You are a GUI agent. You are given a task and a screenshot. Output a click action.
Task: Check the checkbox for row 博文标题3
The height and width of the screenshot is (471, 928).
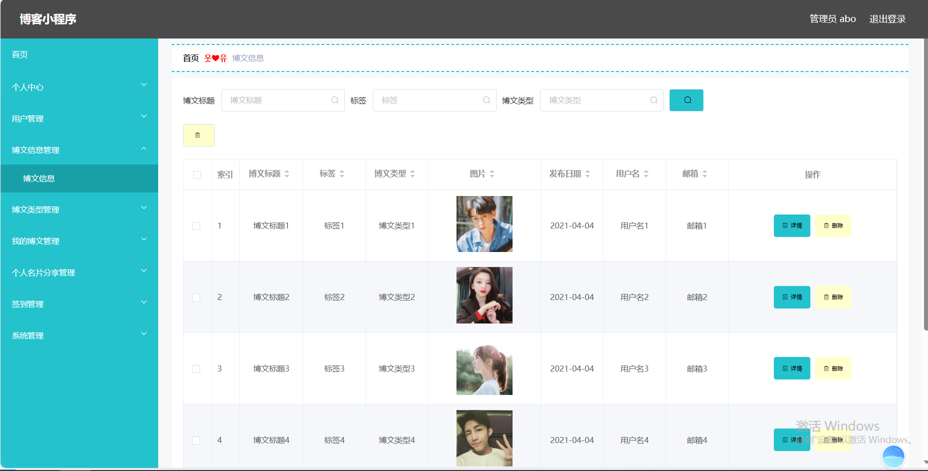pyautogui.click(x=196, y=369)
